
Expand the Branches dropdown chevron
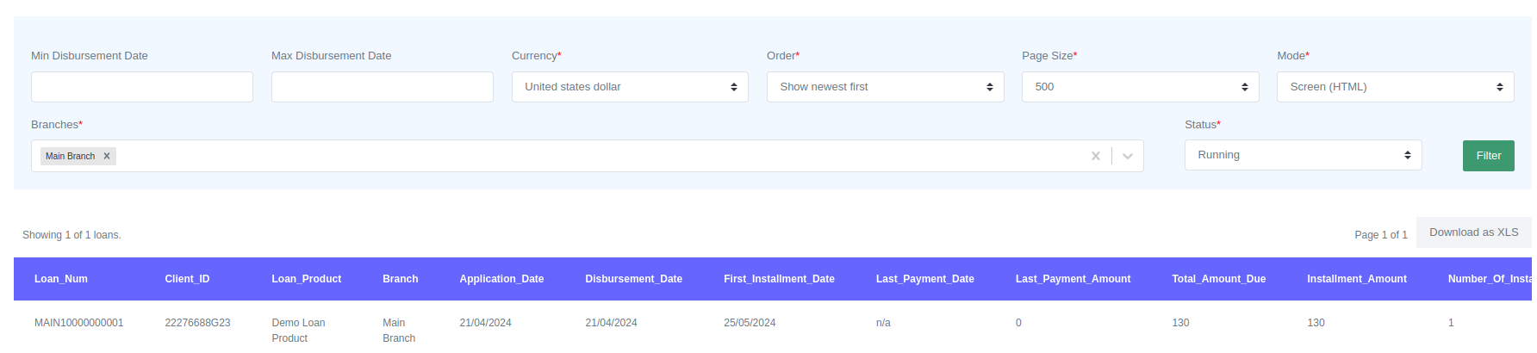coord(1127,156)
